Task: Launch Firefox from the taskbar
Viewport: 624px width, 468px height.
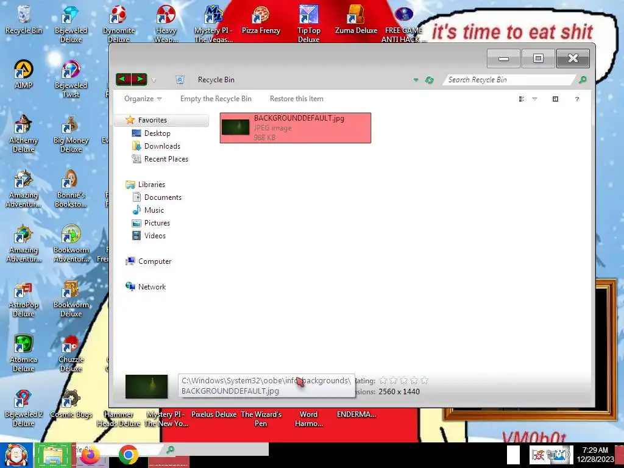Action: pyautogui.click(x=90, y=455)
